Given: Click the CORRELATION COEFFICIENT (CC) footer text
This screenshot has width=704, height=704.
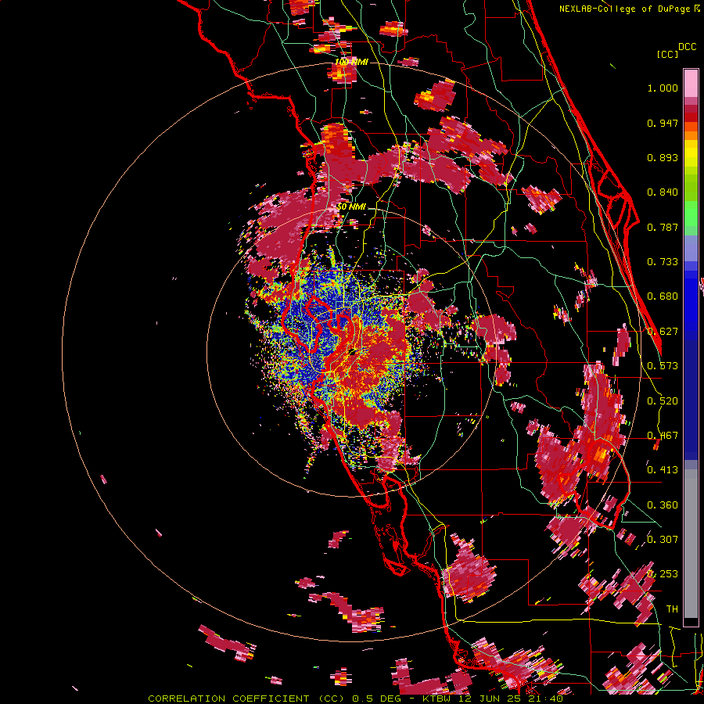Looking at the screenshot, I should (246, 699).
